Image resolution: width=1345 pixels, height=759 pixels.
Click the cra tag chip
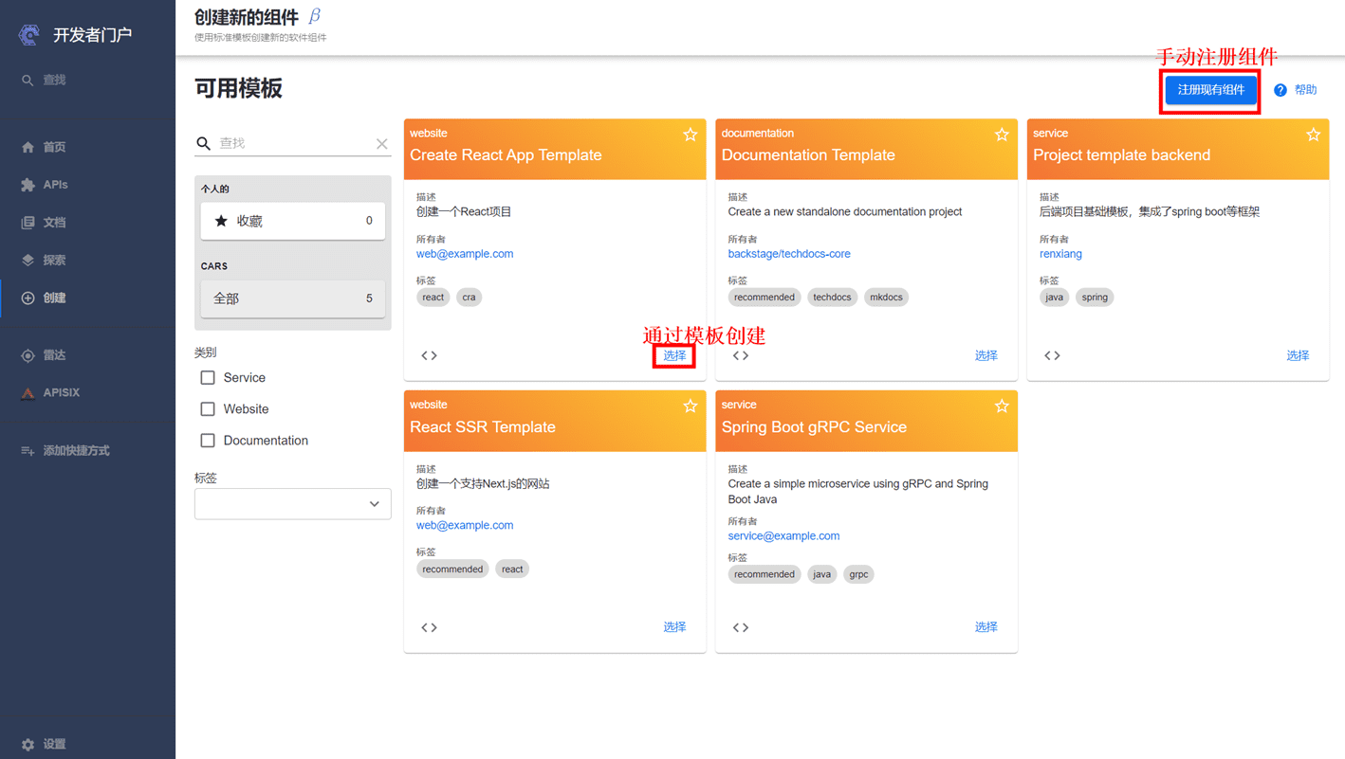pyautogui.click(x=469, y=298)
